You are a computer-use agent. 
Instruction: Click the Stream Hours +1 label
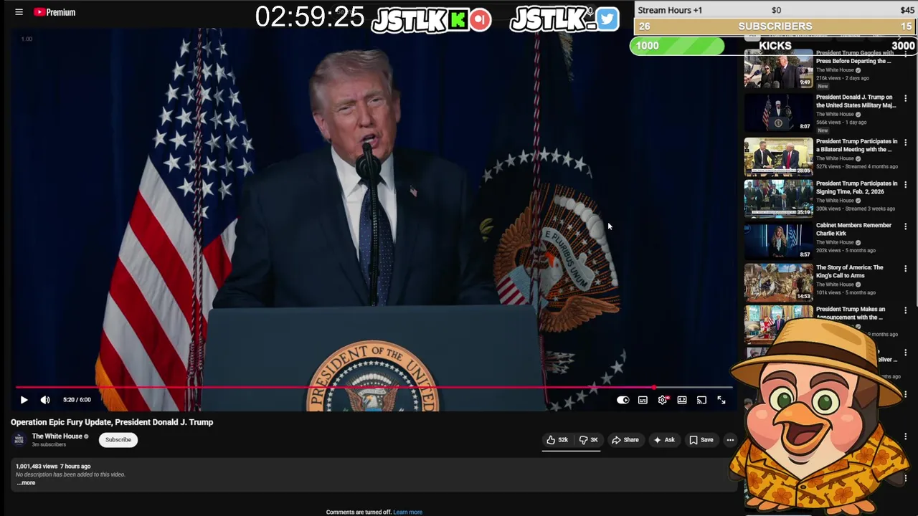tap(670, 10)
